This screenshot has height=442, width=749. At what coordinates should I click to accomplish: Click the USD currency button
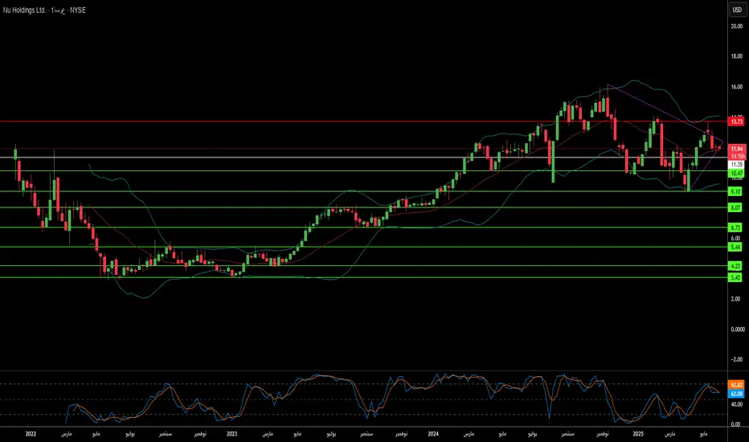[x=735, y=10]
